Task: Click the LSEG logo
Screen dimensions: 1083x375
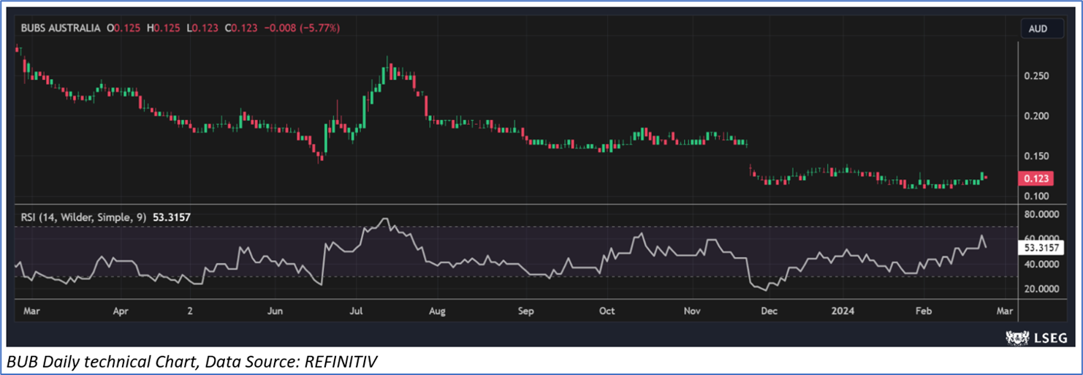Action: (1036, 336)
